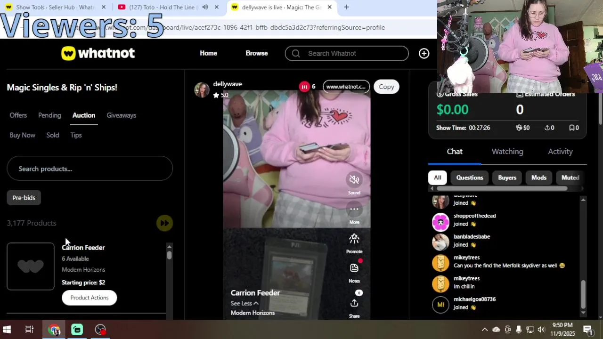Select the Chat tab
This screenshot has height=339, width=603.
pos(455,152)
